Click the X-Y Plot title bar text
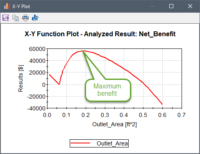Screen dimensions: 200x154 click(21, 7)
